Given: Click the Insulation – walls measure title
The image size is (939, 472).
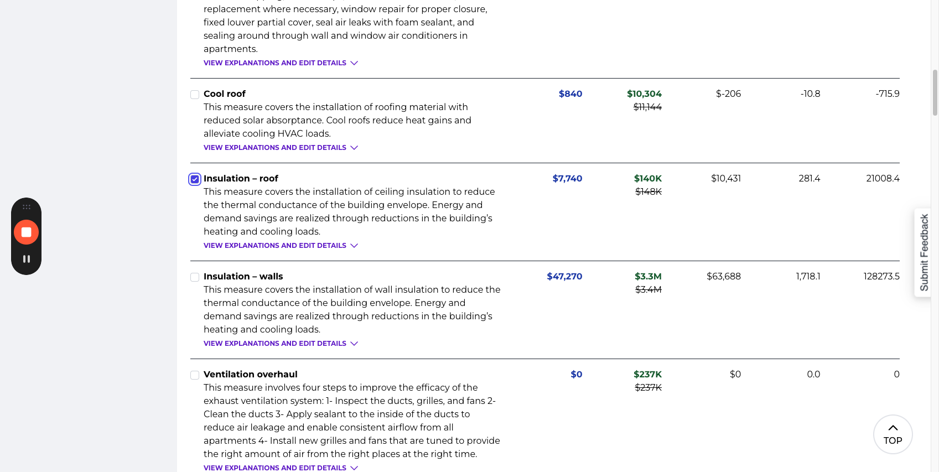Looking at the screenshot, I should 243,277.
